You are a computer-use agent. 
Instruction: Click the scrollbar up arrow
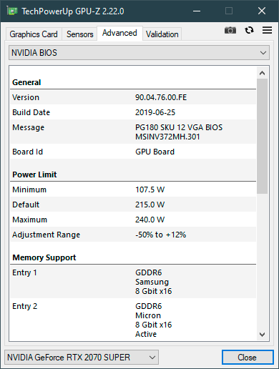(262, 73)
